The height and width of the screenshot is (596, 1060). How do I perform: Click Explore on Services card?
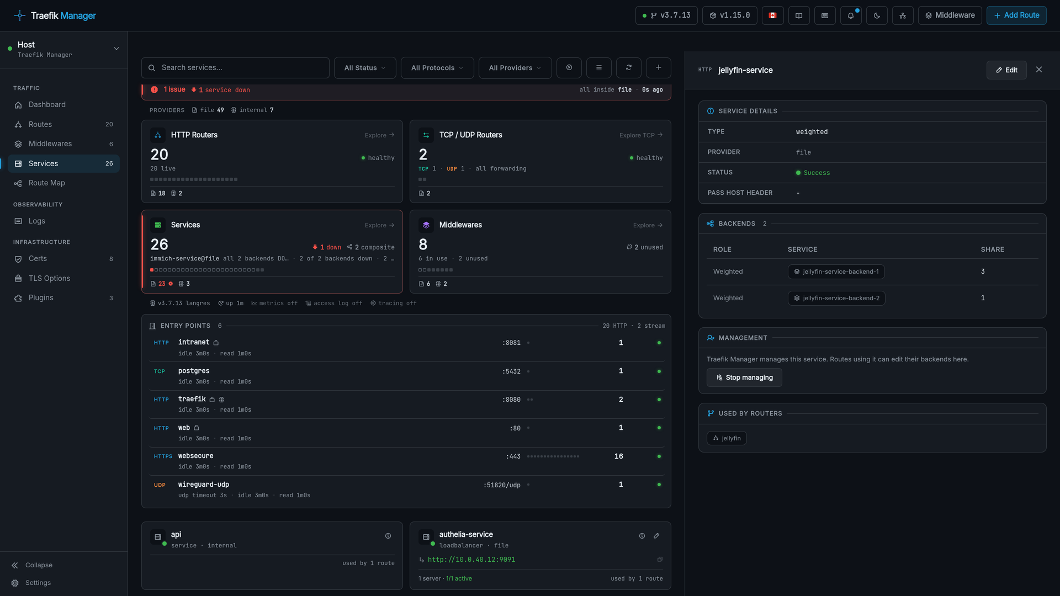click(379, 225)
